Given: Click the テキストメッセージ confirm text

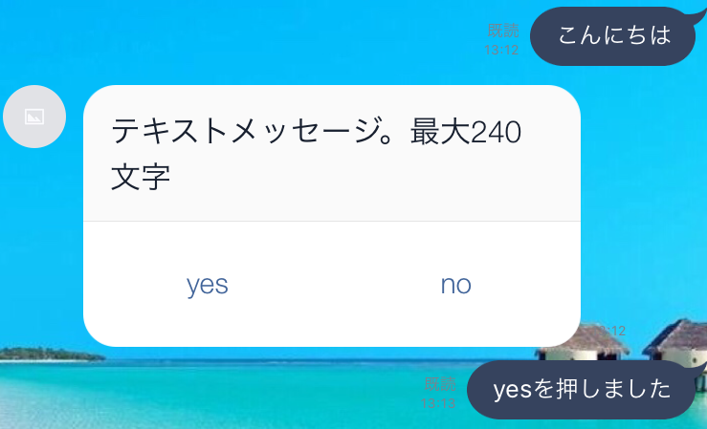Looking at the screenshot, I should 316,131.
